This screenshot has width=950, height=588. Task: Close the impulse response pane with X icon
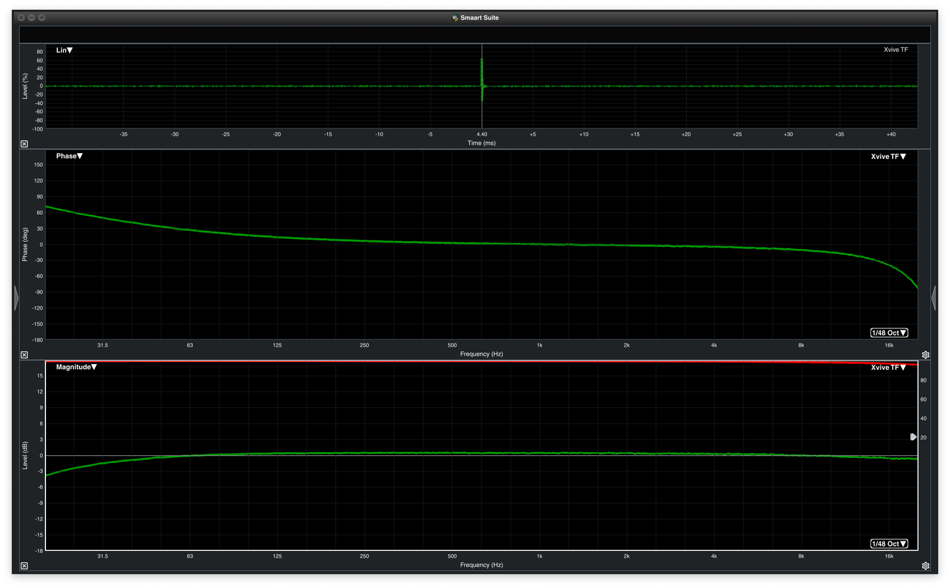[x=24, y=144]
